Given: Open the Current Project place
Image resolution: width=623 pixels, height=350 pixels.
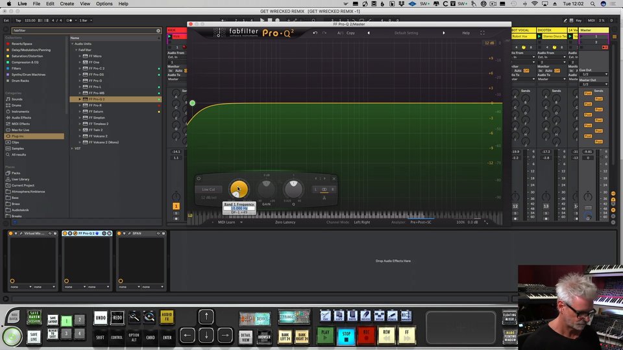Looking at the screenshot, I should click(23, 185).
